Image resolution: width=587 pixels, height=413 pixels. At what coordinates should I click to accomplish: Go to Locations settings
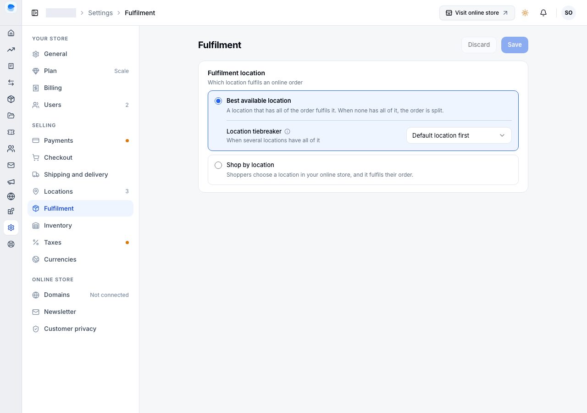point(80,191)
